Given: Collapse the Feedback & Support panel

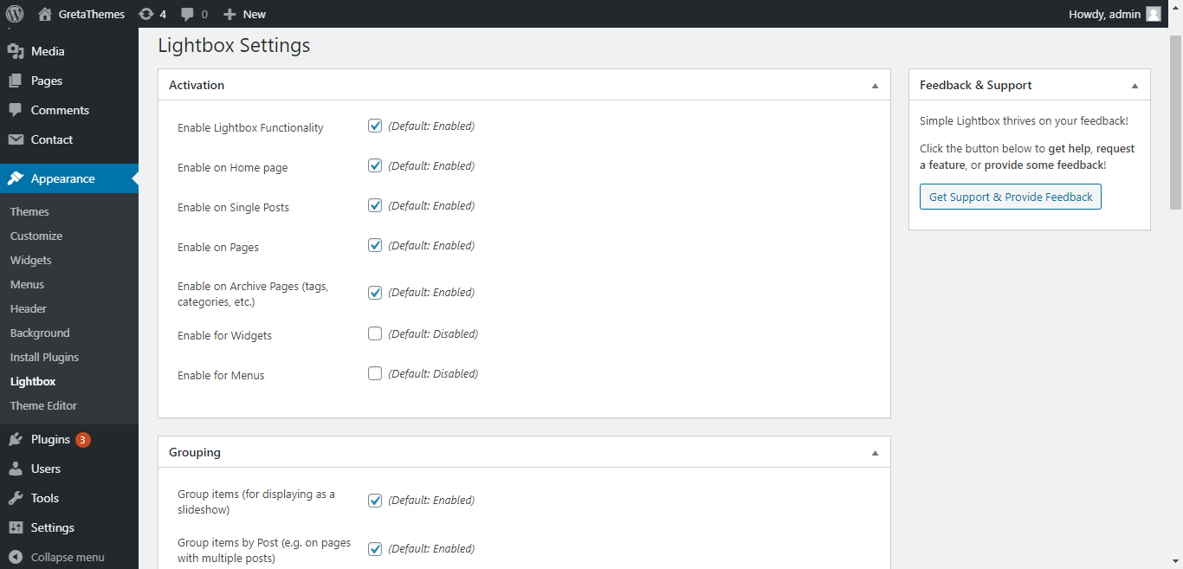Looking at the screenshot, I should pos(1135,86).
